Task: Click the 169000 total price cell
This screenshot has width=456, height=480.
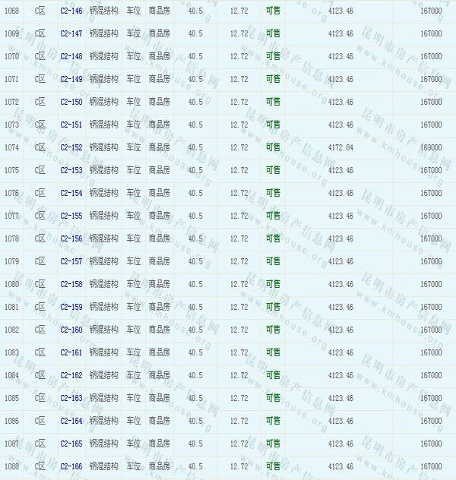Action: click(x=430, y=147)
